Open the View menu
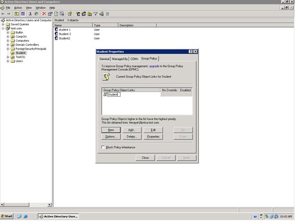This screenshot has height=221, width=295. (29, 8)
